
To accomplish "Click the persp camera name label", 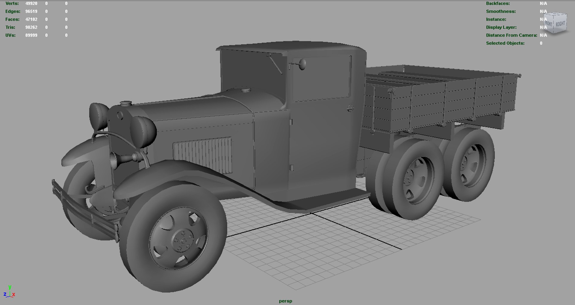I will [x=285, y=301].
